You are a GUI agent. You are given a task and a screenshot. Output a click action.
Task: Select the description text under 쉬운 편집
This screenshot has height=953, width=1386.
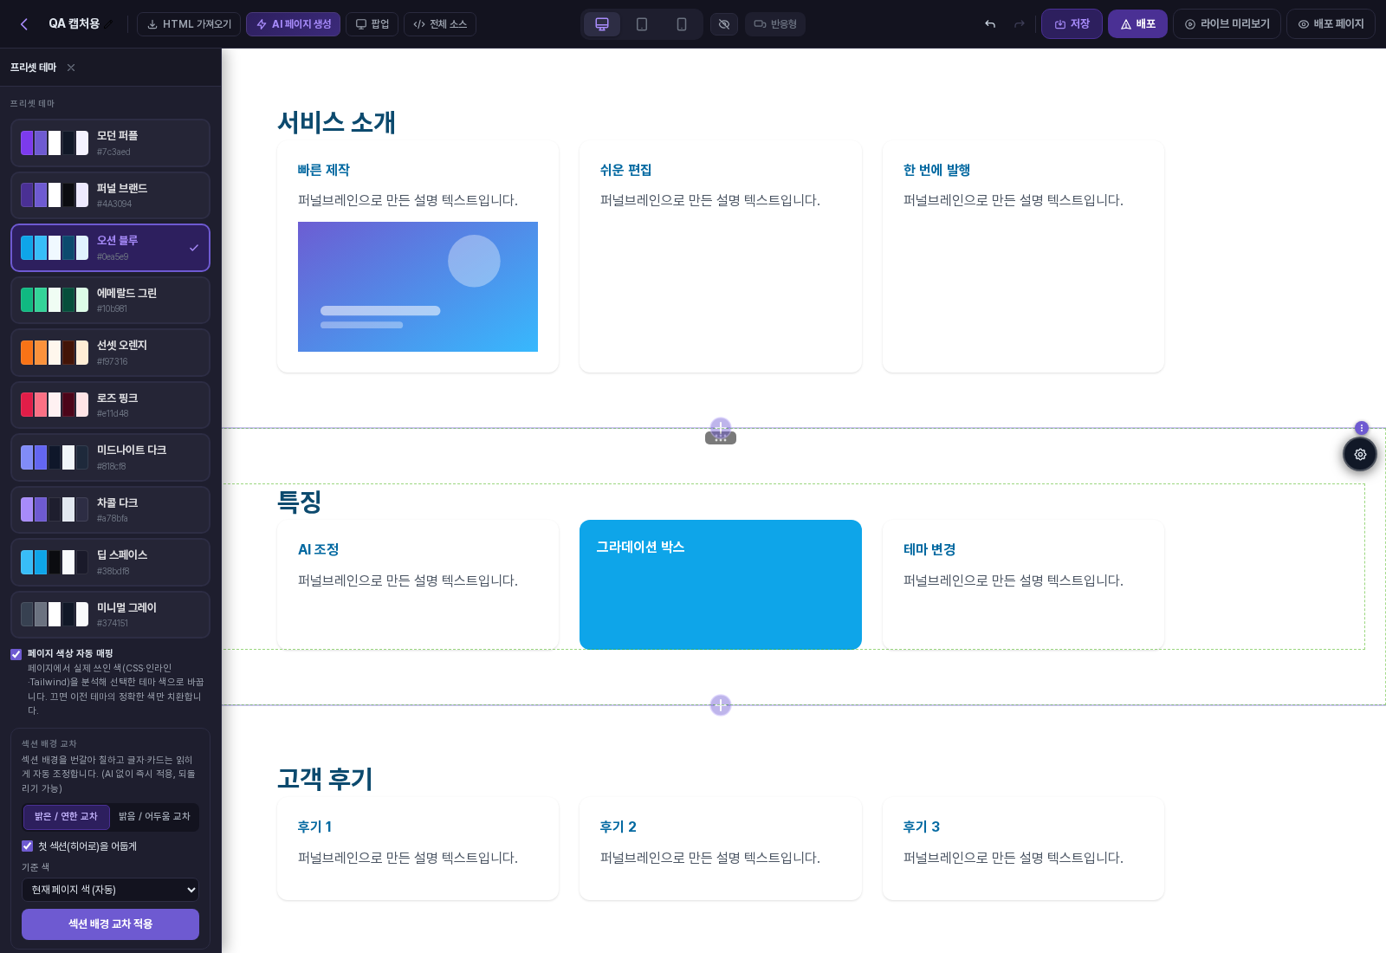pos(710,200)
